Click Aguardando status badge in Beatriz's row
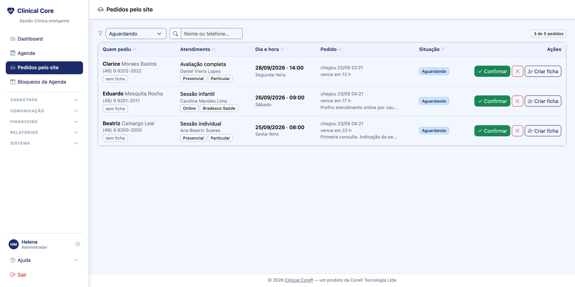575x287 pixels. [434, 131]
